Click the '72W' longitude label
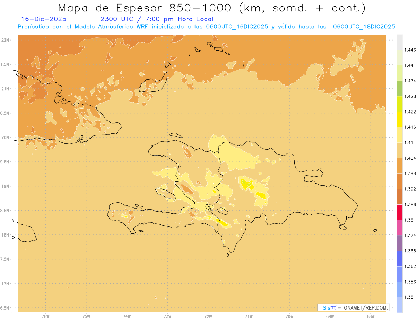 (x=208, y=316)
